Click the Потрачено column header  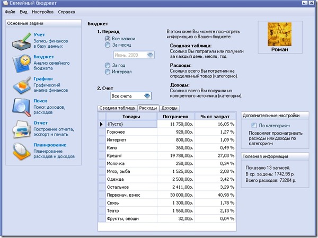point(175,116)
